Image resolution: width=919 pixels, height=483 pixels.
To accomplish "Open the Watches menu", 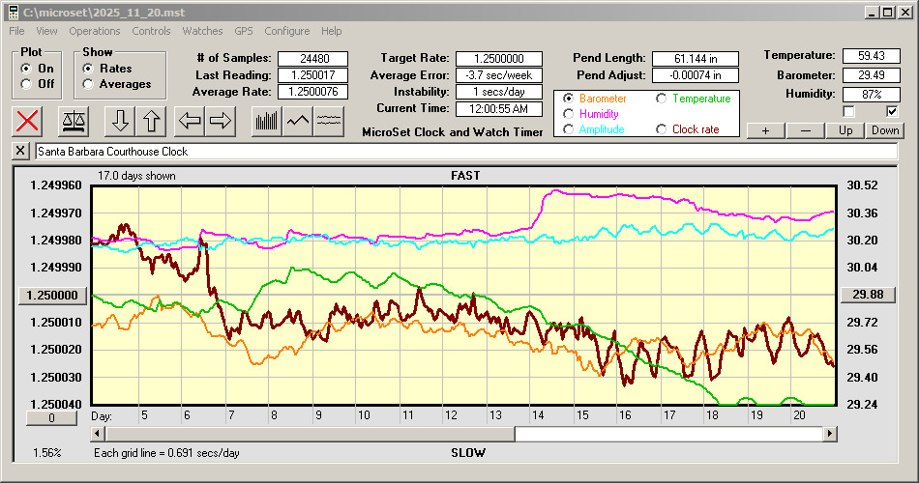I will (202, 31).
